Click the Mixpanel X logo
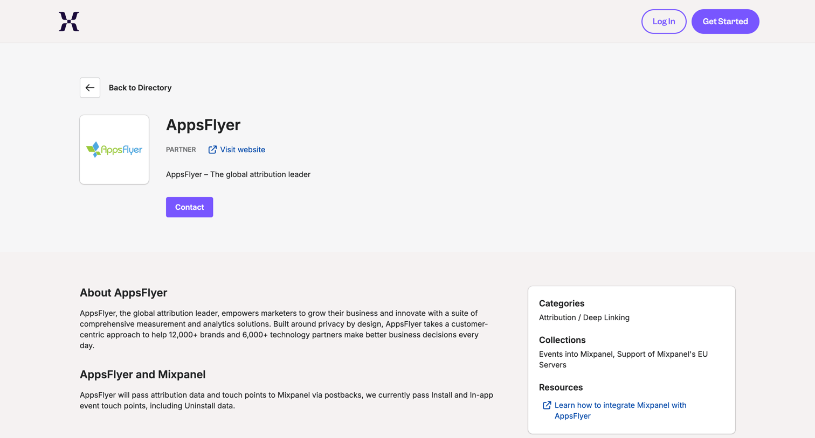The height and width of the screenshot is (438, 815). (69, 22)
